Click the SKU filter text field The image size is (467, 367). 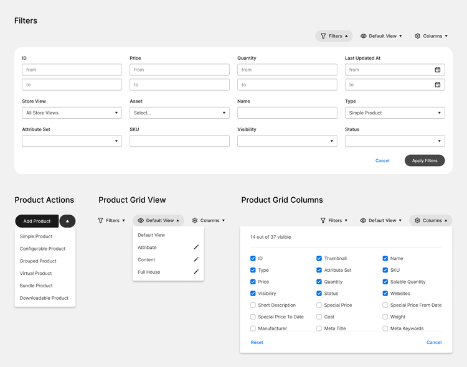point(179,141)
